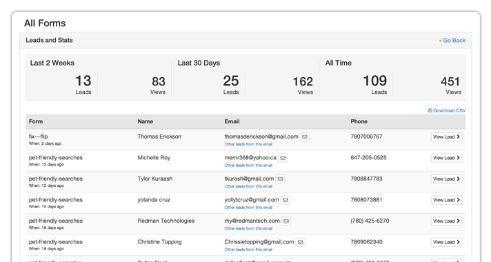Screen dimensions: 491x262
Task: View lead for yolanda cruz
Action: [446, 200]
